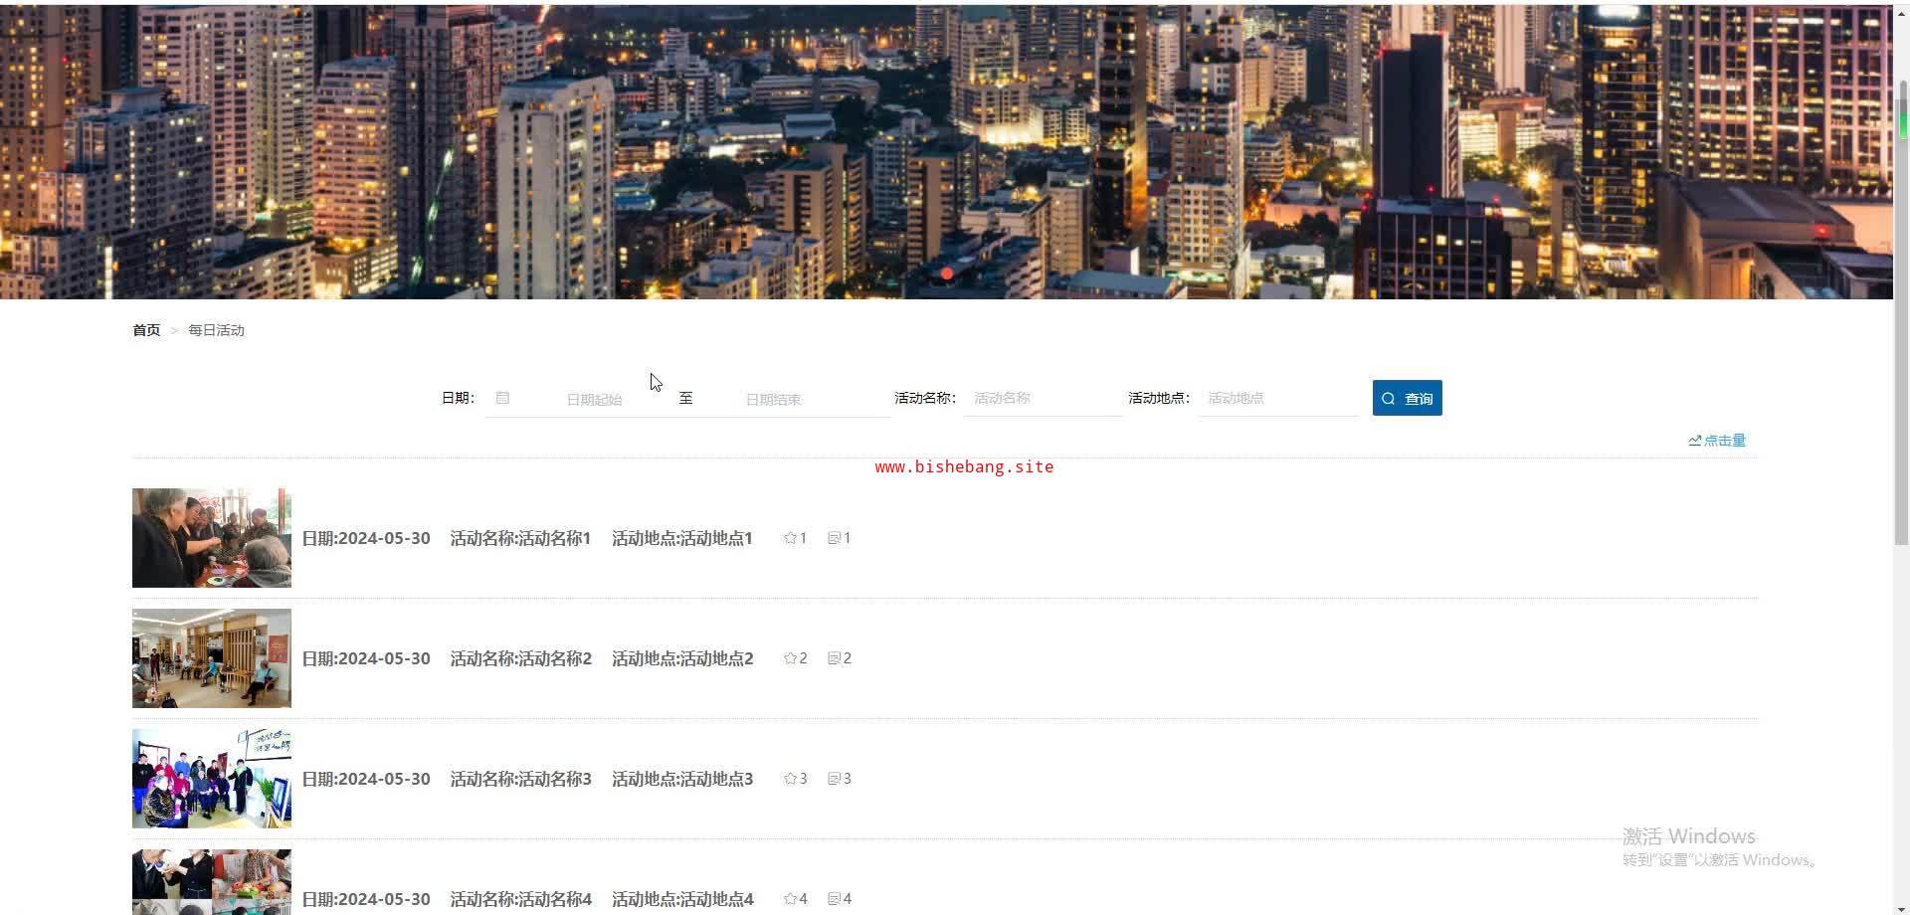1910x915 pixels.
Task: Click the 查询 search button
Action: pos(1407,398)
